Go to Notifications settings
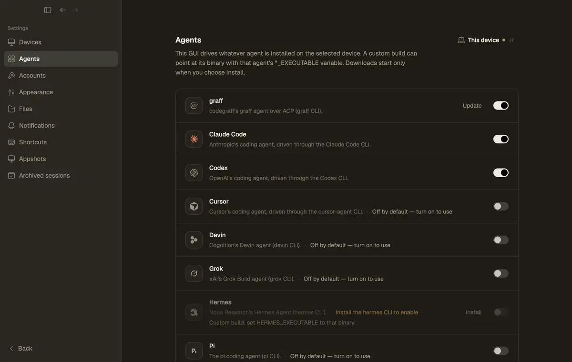Screen dimensions: 572x362 click(x=61, y=125)
